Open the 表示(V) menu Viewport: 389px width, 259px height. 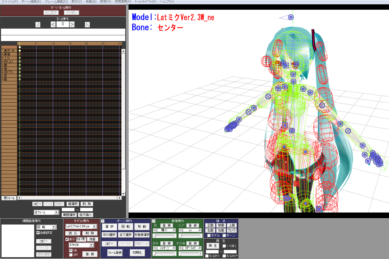click(x=77, y=2)
